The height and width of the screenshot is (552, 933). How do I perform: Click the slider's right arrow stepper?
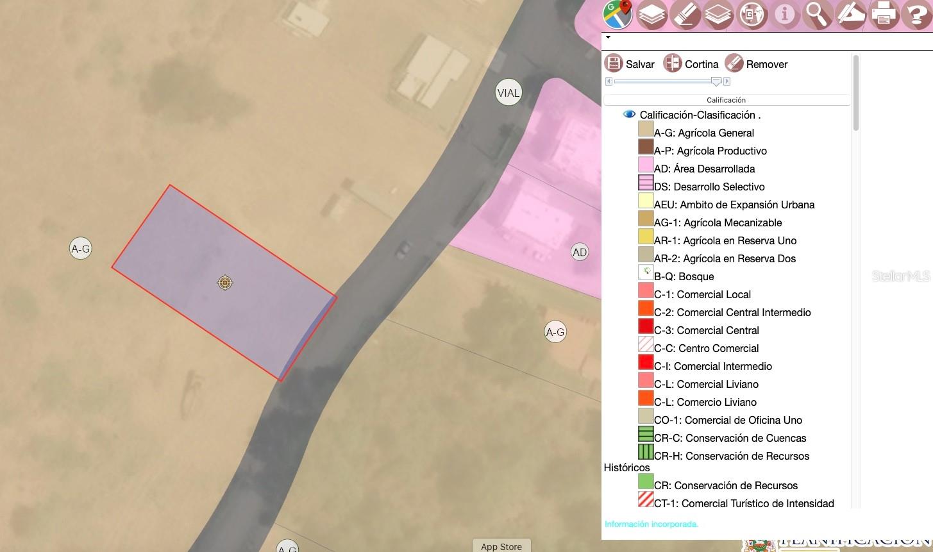(x=727, y=81)
